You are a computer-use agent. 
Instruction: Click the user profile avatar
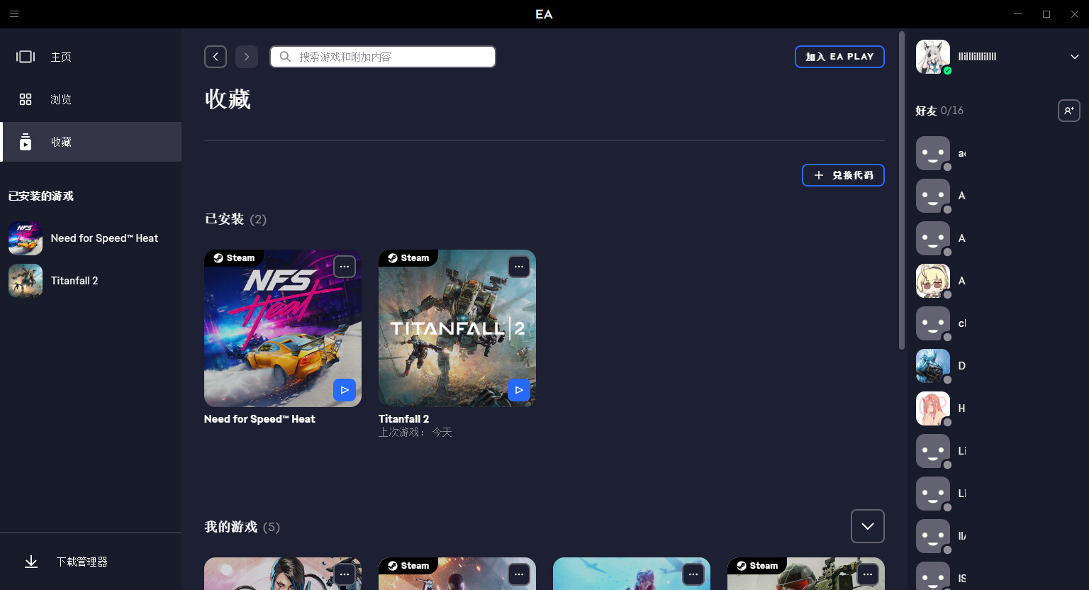coord(933,57)
